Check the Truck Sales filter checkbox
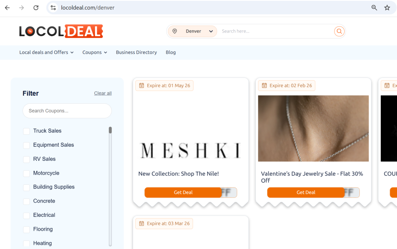This screenshot has height=249, width=397. [26, 131]
